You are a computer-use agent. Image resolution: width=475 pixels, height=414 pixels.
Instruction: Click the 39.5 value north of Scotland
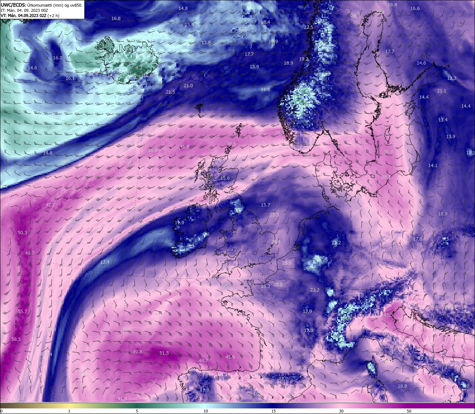(231, 144)
